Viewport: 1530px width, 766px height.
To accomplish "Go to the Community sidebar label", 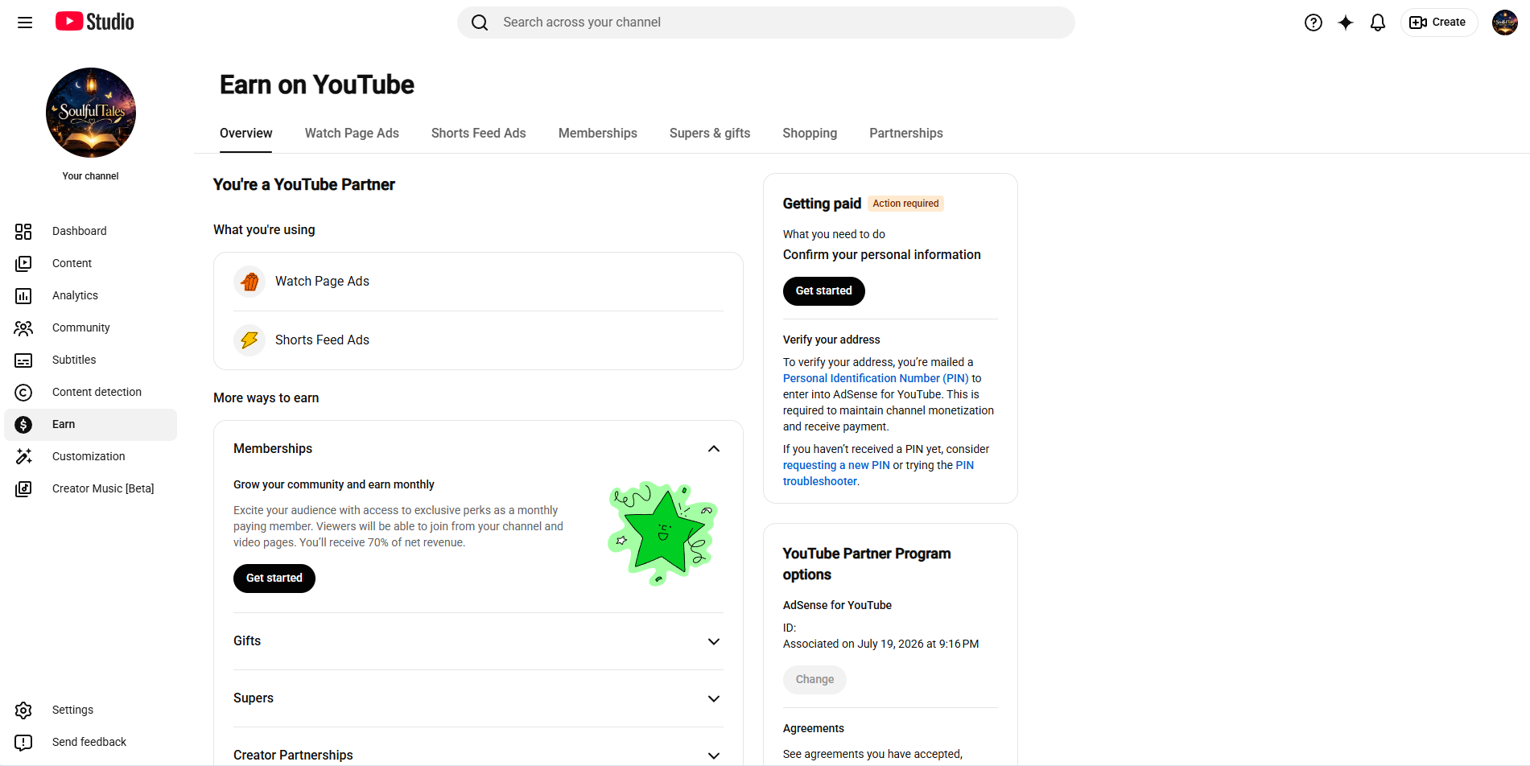I will click(x=81, y=328).
